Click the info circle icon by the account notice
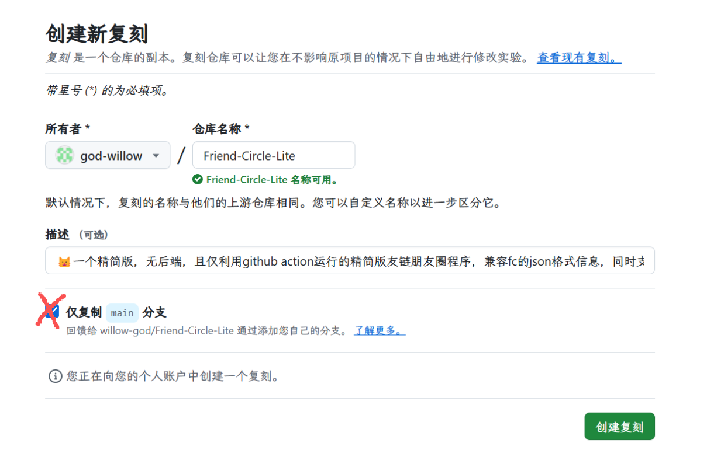The image size is (707, 464). (x=55, y=376)
